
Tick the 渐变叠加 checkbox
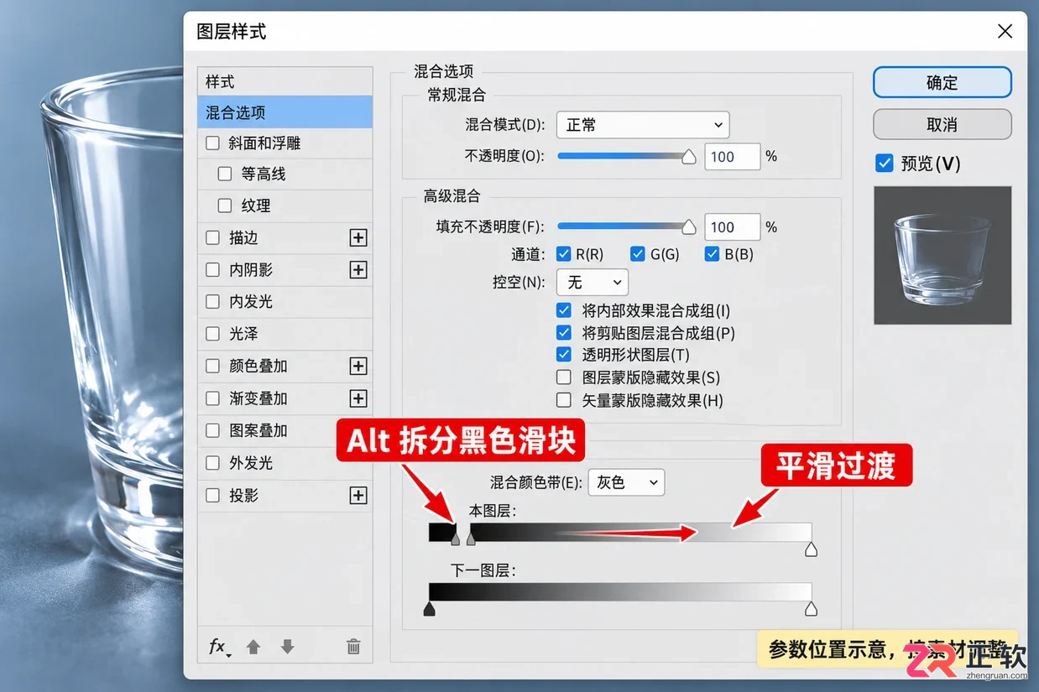[212, 398]
